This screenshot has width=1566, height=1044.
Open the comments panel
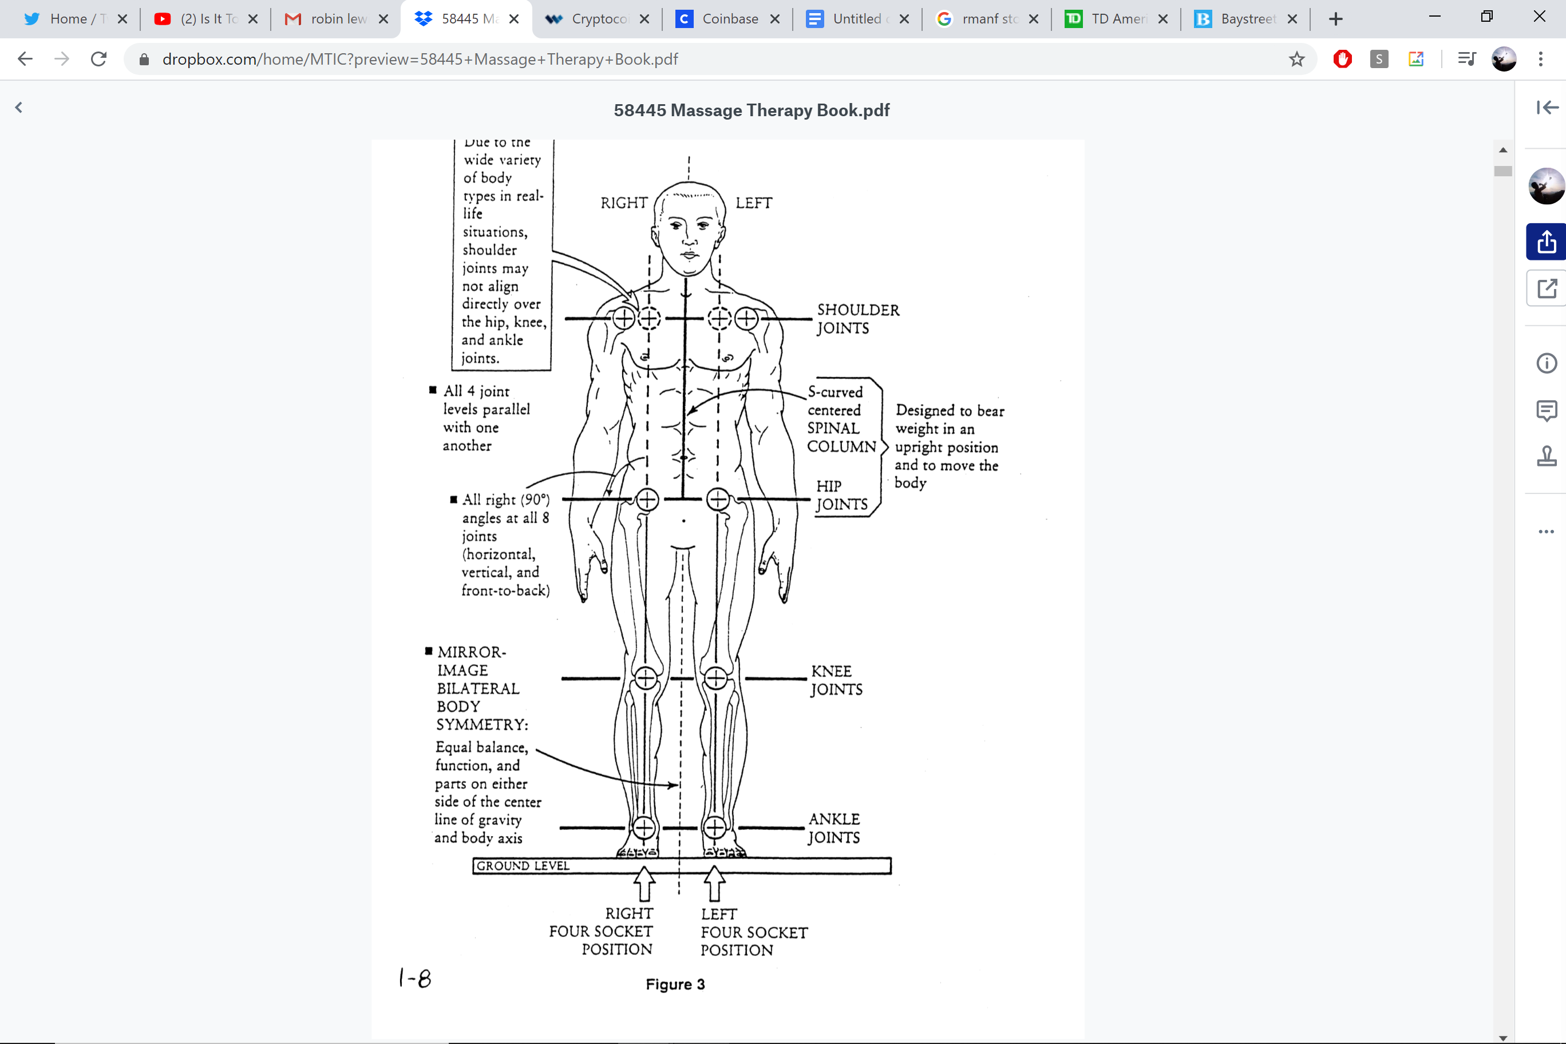tap(1546, 410)
